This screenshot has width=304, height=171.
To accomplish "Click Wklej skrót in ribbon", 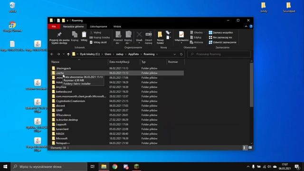I will (98, 42).
